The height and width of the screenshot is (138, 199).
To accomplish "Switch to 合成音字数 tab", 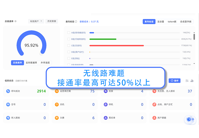I will tap(186, 21).
